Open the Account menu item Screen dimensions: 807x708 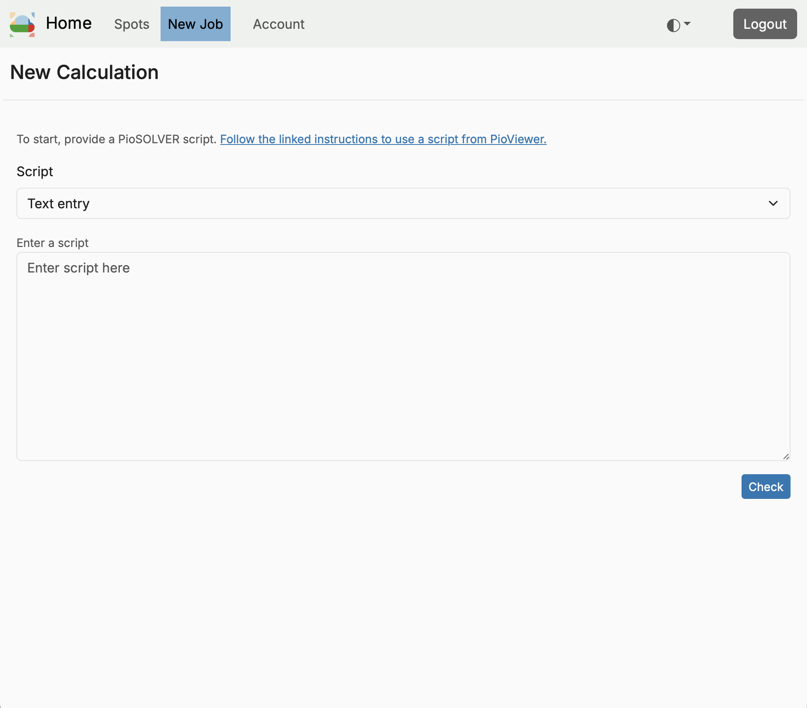278,24
